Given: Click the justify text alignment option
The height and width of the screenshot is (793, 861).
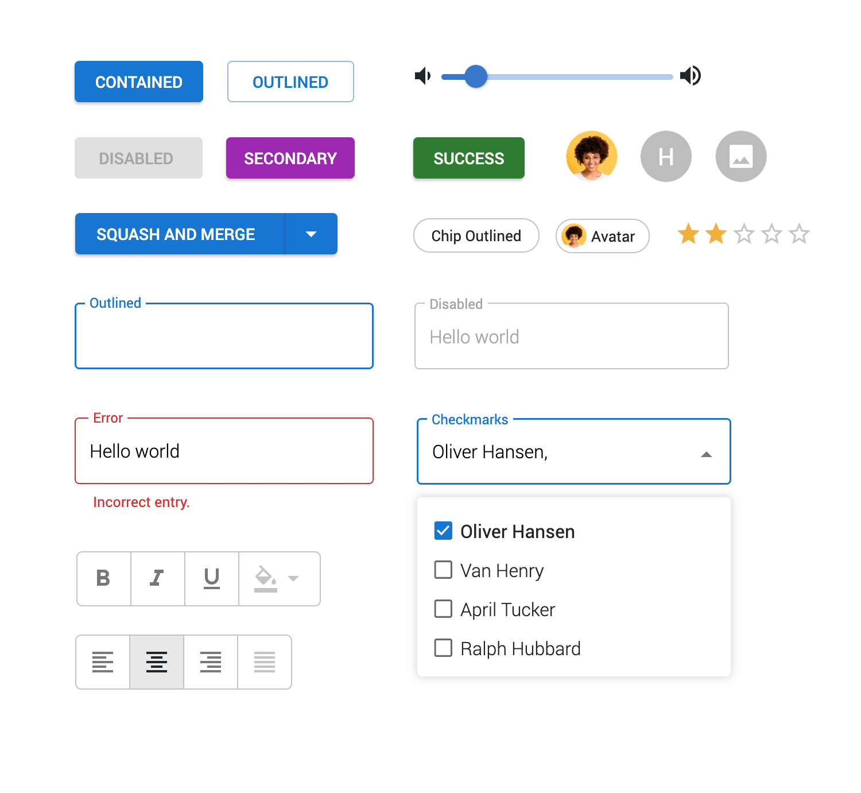Looking at the screenshot, I should [x=265, y=662].
